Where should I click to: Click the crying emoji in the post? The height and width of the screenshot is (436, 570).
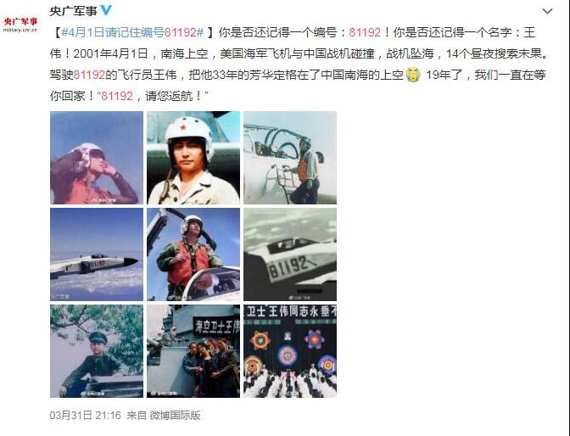point(413,75)
